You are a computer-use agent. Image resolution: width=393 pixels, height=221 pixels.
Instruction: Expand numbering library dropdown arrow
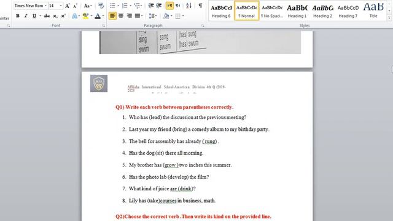[130, 6]
